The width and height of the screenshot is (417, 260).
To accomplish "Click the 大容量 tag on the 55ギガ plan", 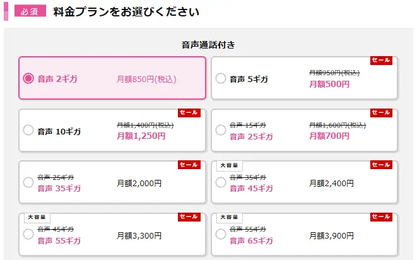I will (x=37, y=217).
